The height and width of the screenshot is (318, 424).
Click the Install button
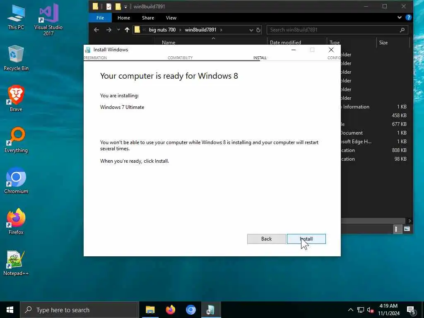pos(306,239)
